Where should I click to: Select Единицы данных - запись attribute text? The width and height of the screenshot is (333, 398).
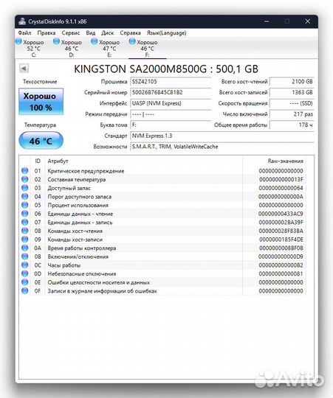point(80,223)
